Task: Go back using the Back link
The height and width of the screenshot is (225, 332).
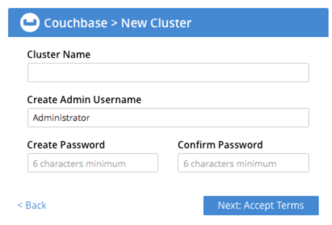Action: pos(32,205)
